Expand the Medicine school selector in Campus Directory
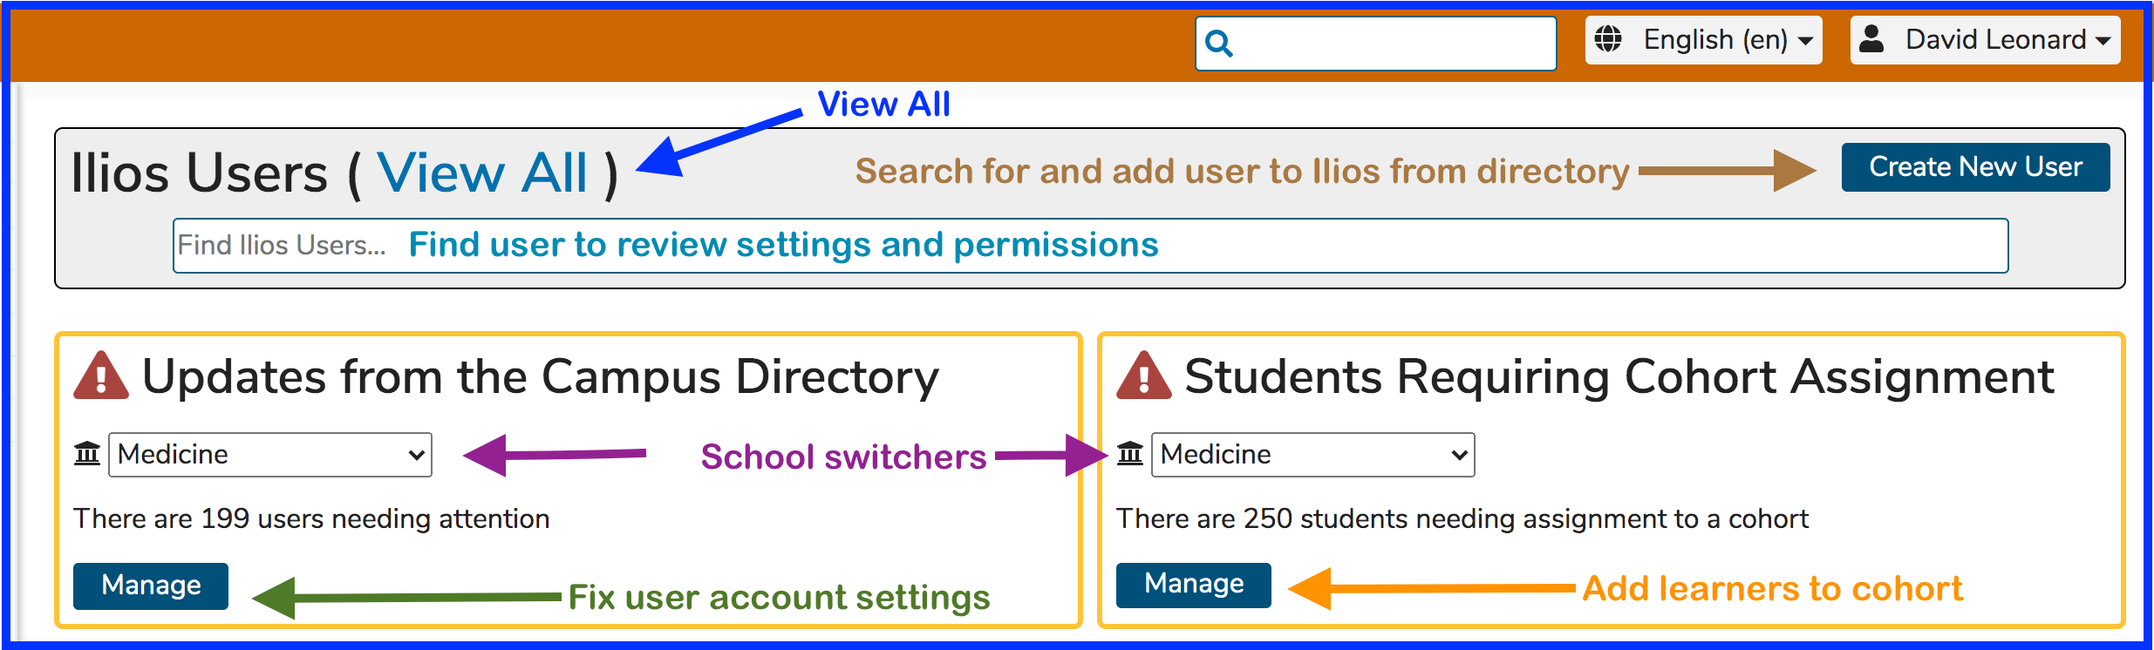Screen dimensions: 2154x650 [270, 455]
